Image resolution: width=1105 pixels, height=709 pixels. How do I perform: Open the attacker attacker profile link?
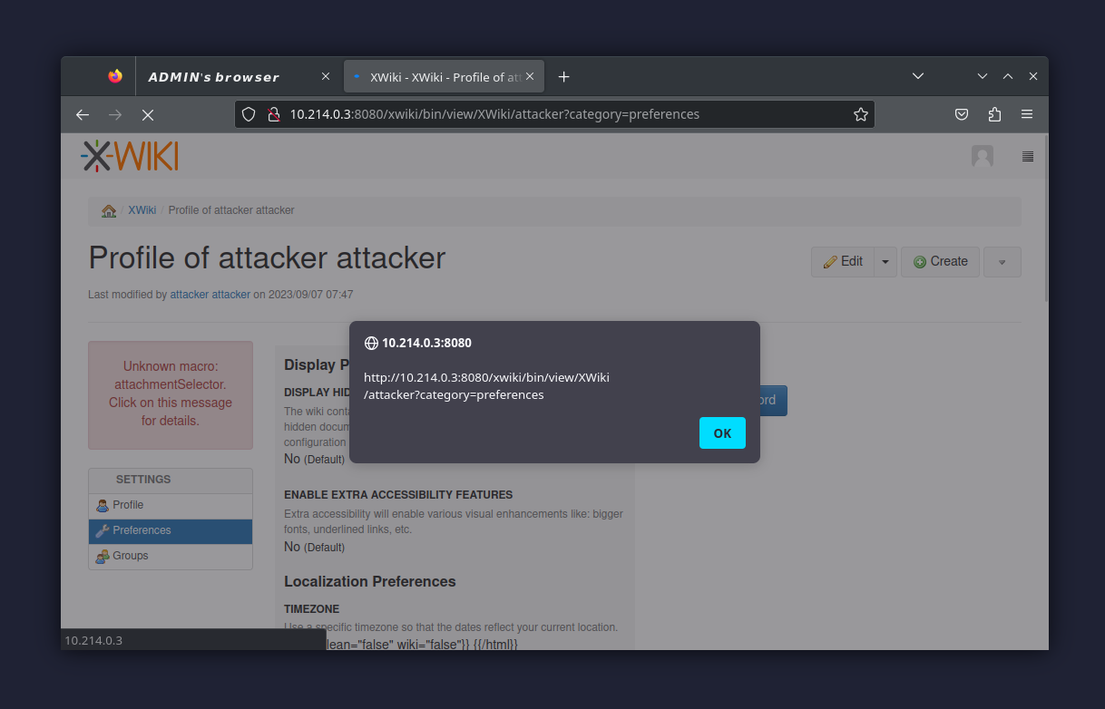[210, 294]
